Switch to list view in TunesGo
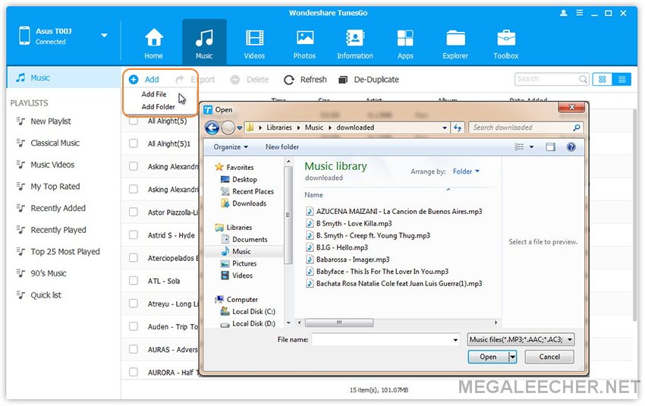This screenshot has height=406, width=645. click(x=622, y=79)
